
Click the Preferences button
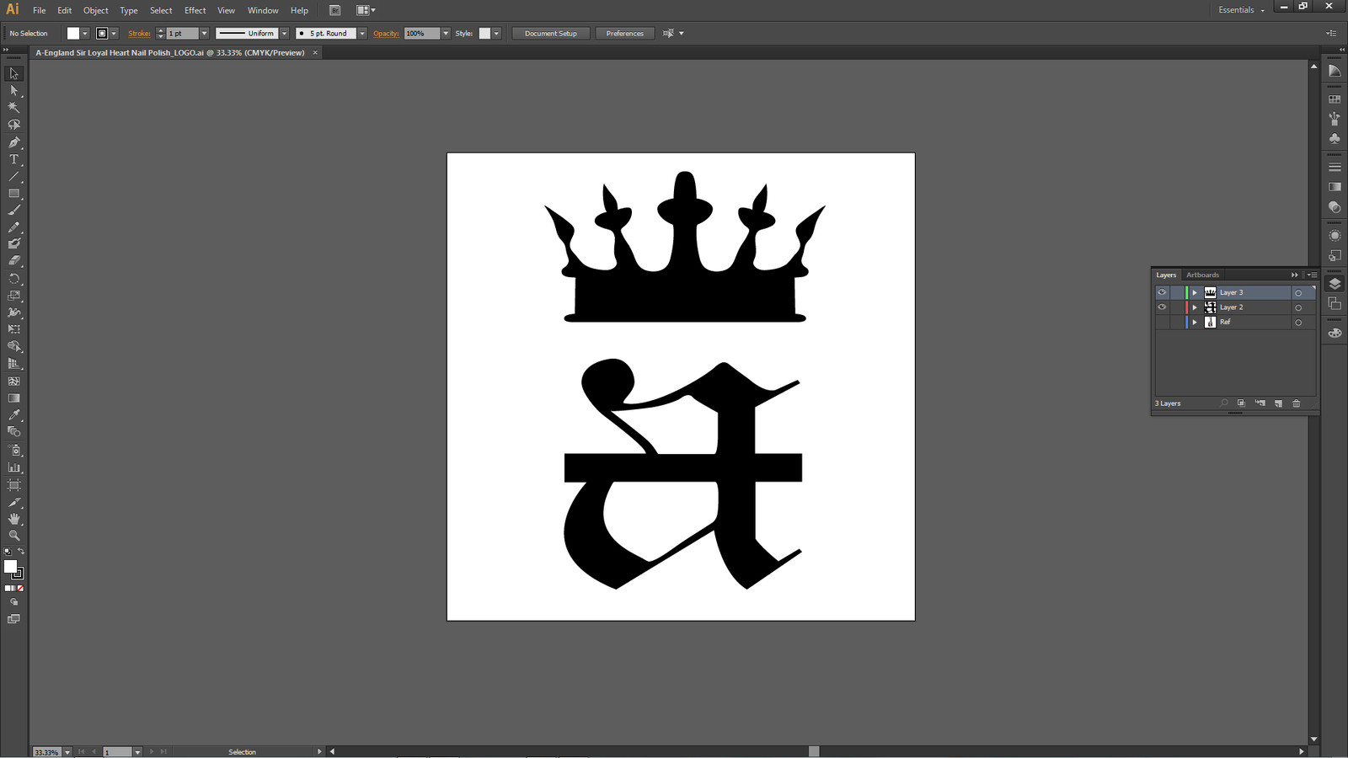click(x=625, y=34)
